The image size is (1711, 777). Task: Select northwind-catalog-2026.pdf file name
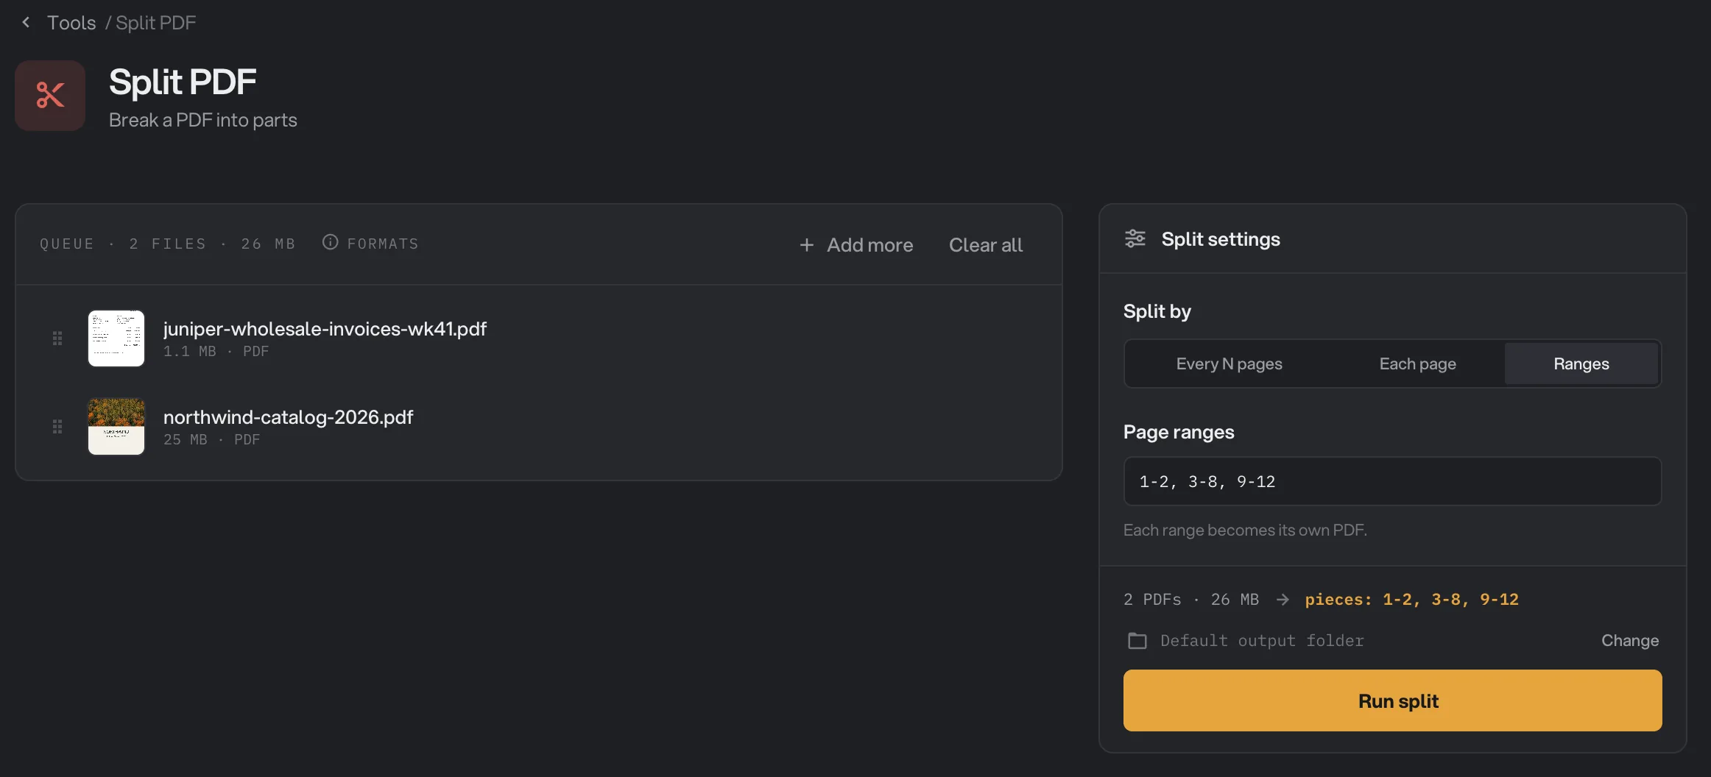tap(288, 417)
